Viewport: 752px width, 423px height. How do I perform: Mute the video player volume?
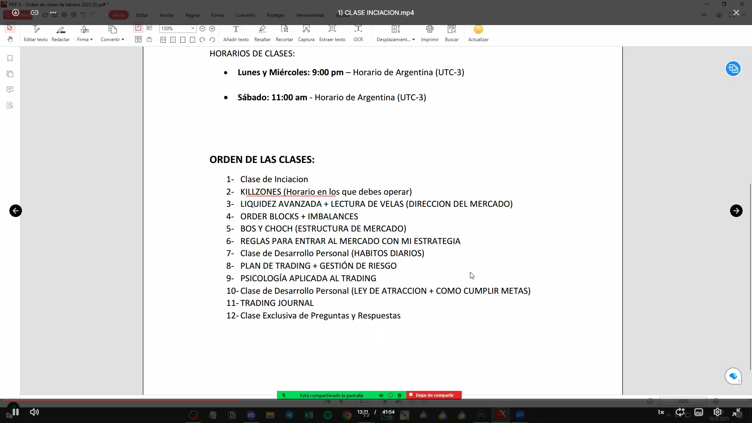34,412
